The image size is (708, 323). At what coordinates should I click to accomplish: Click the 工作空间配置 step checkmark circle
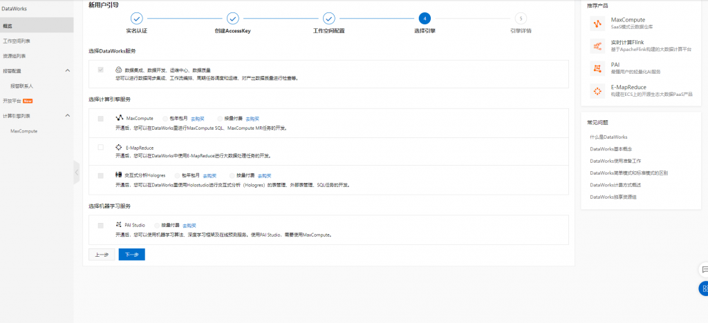pyautogui.click(x=328, y=19)
